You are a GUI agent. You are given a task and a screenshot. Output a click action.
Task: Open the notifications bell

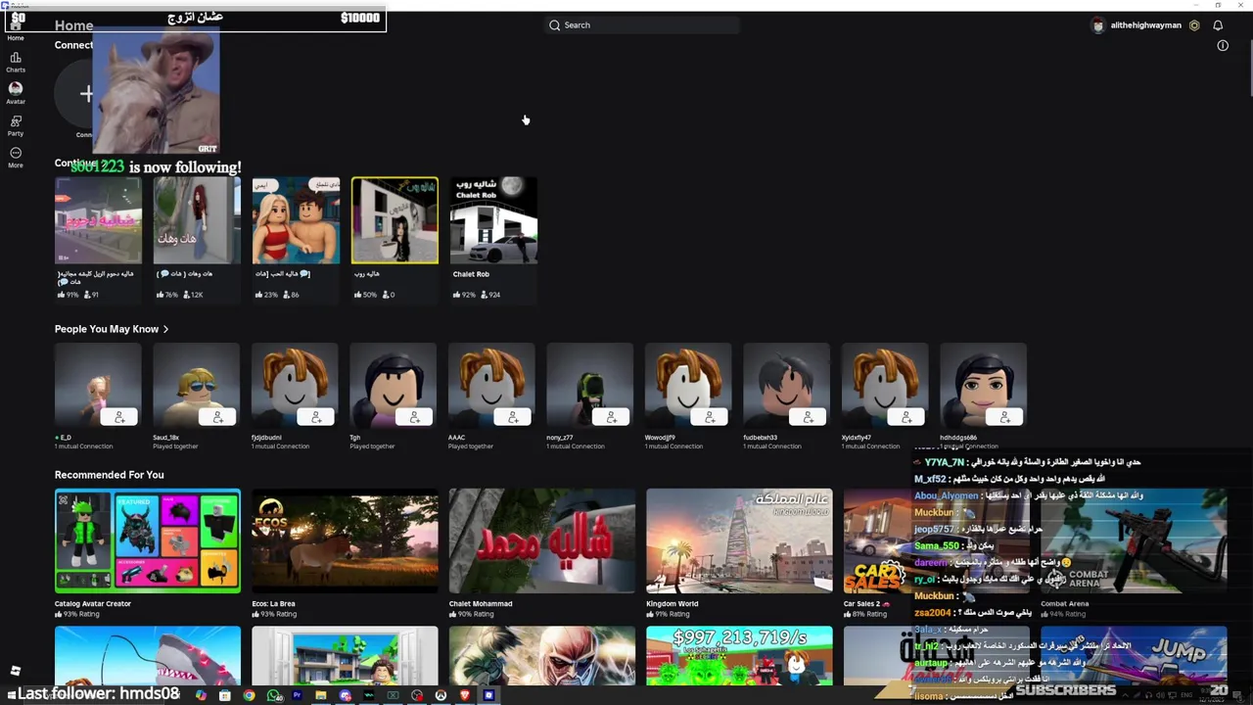tap(1218, 25)
